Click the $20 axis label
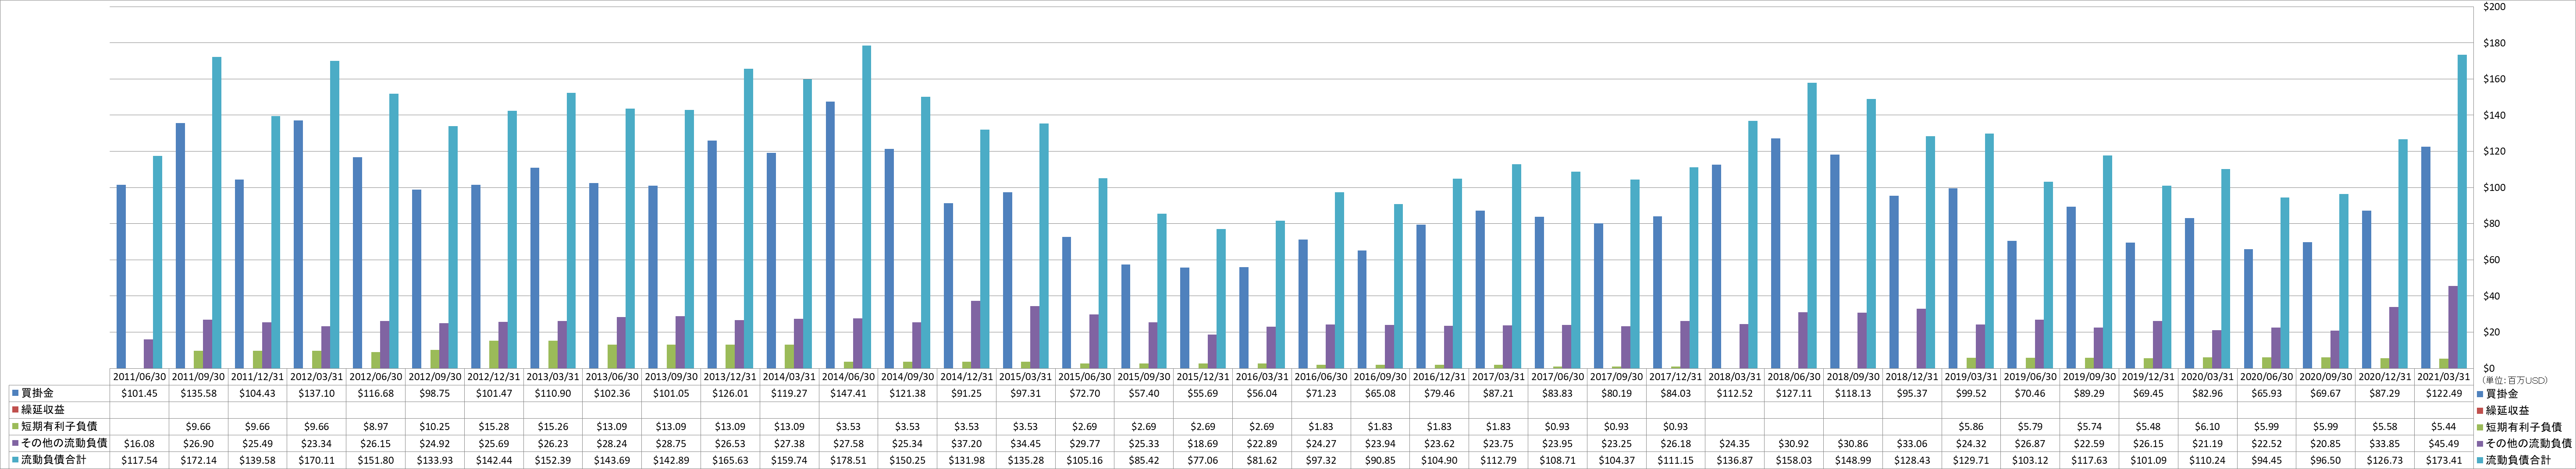The image size is (2576, 469). pos(2492,332)
